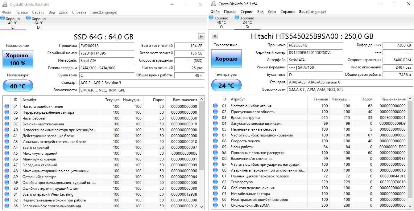The width and height of the screenshot is (414, 211).
Task: Click status orb for События переназначения row
Action: click(x=215, y=188)
